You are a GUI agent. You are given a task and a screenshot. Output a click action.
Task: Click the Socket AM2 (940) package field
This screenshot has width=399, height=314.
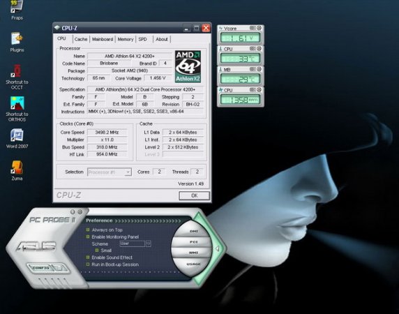[130, 70]
